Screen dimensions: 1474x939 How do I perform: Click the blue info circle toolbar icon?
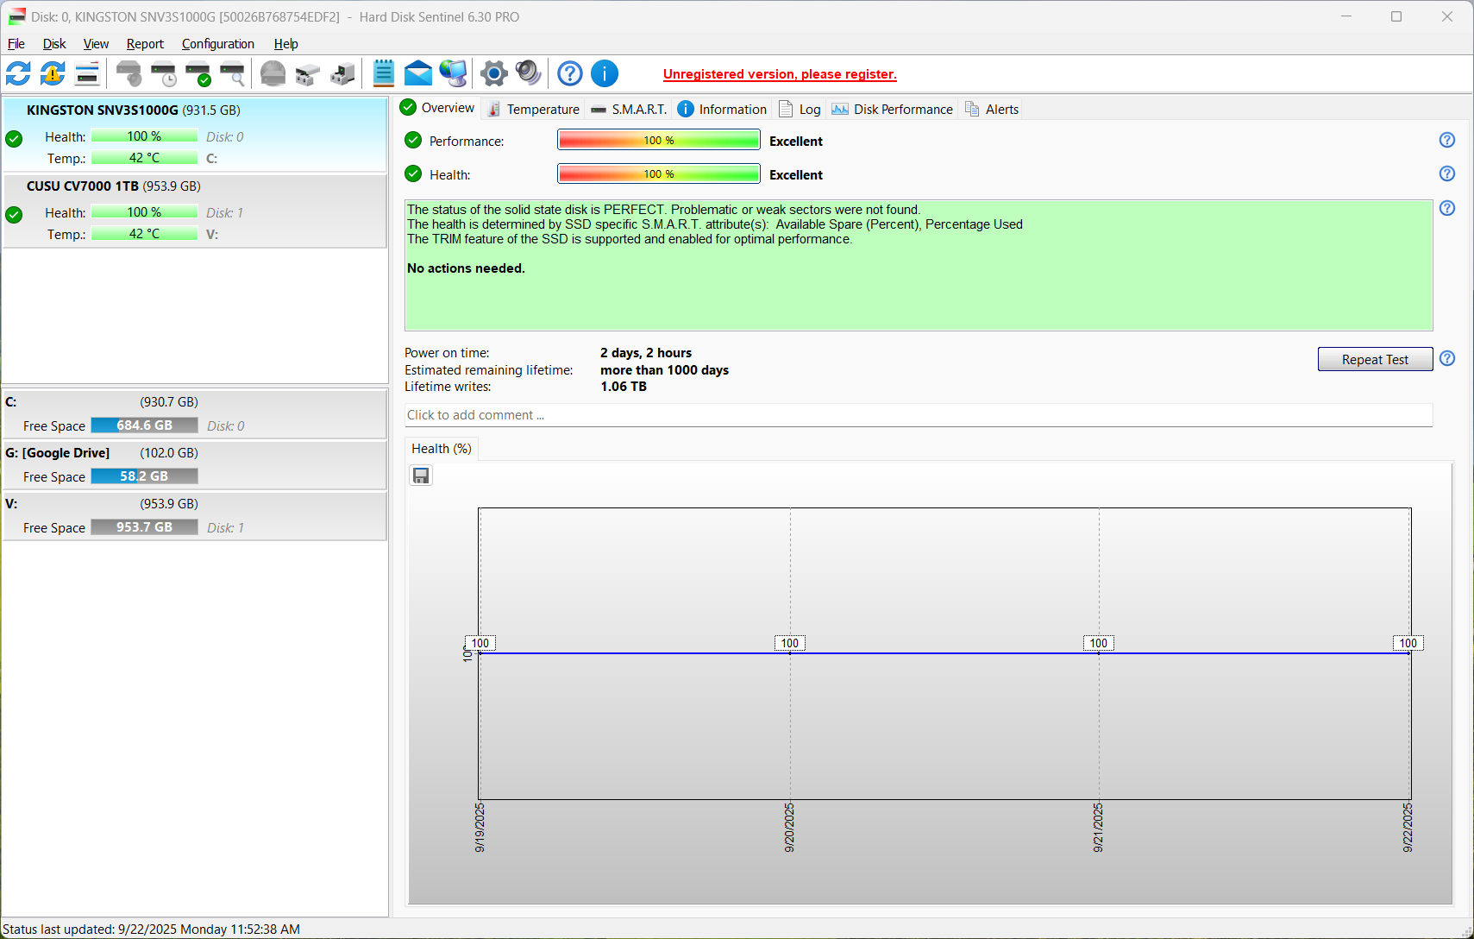coord(605,74)
